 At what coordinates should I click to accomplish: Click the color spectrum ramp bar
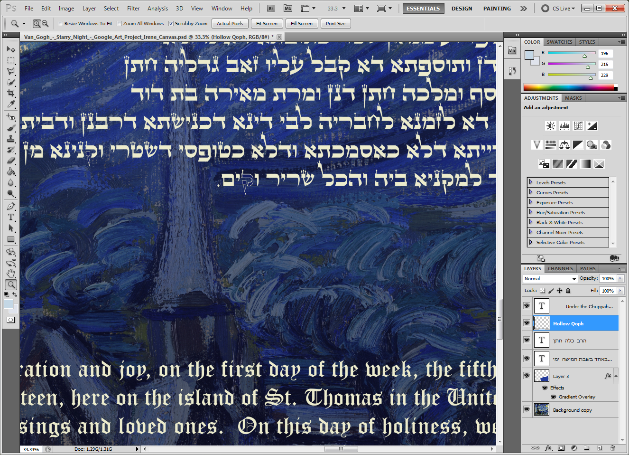[x=568, y=87]
